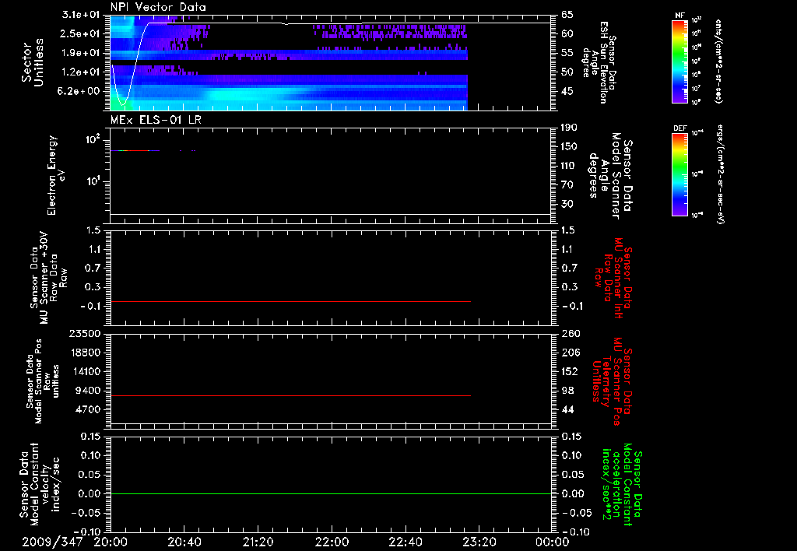Click the '20:00' time axis label
The width and height of the screenshot is (797, 551).
click(x=111, y=542)
